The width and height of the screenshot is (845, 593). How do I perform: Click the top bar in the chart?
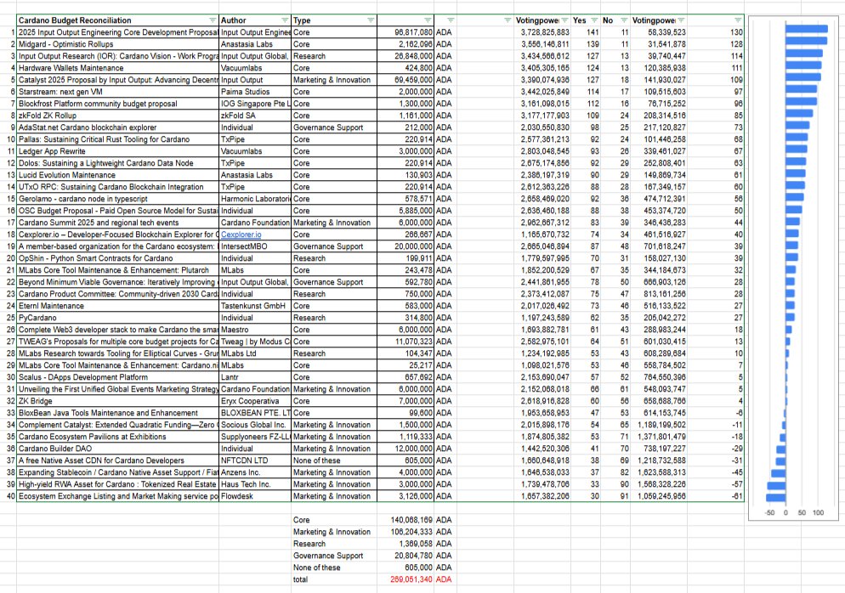[806, 29]
